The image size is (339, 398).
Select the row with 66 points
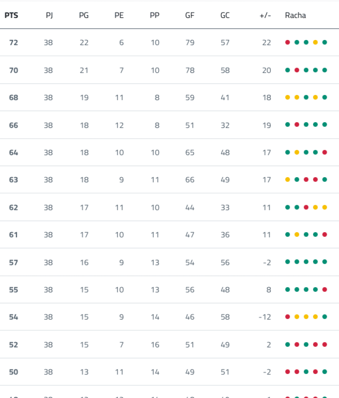coord(169,125)
